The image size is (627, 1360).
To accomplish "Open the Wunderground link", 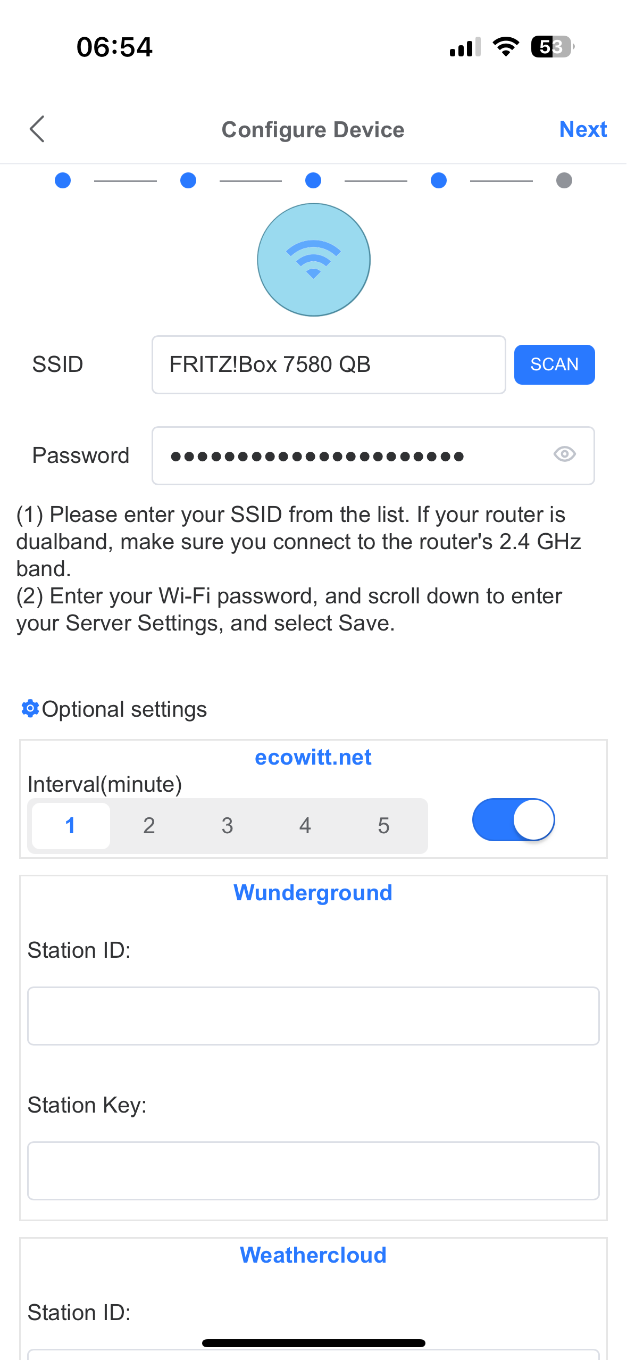I will (313, 893).
